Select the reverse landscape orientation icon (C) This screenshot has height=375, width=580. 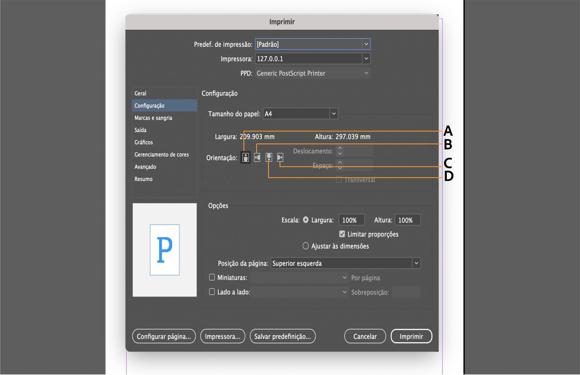point(280,157)
